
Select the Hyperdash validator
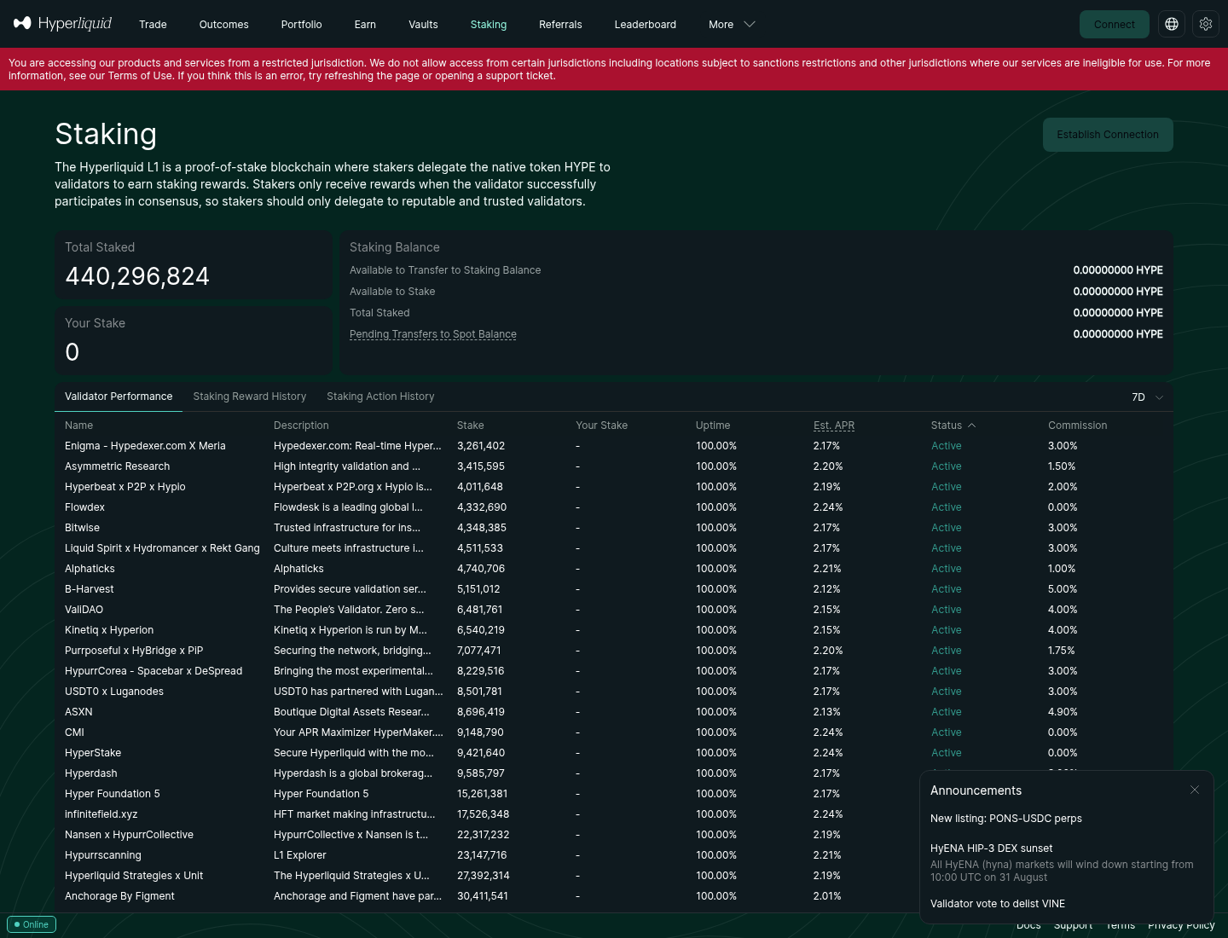(91, 773)
